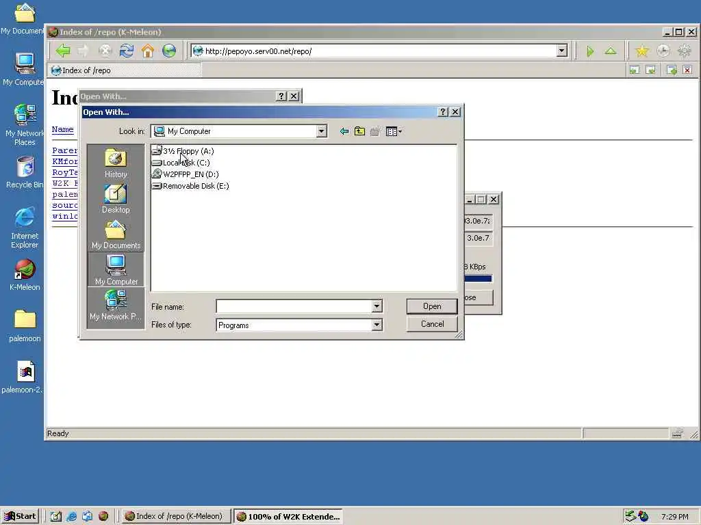Open preferences with the gear icon
701x525 pixels.
click(x=685, y=51)
